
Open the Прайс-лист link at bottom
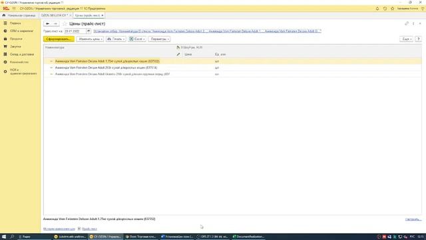pos(89,229)
